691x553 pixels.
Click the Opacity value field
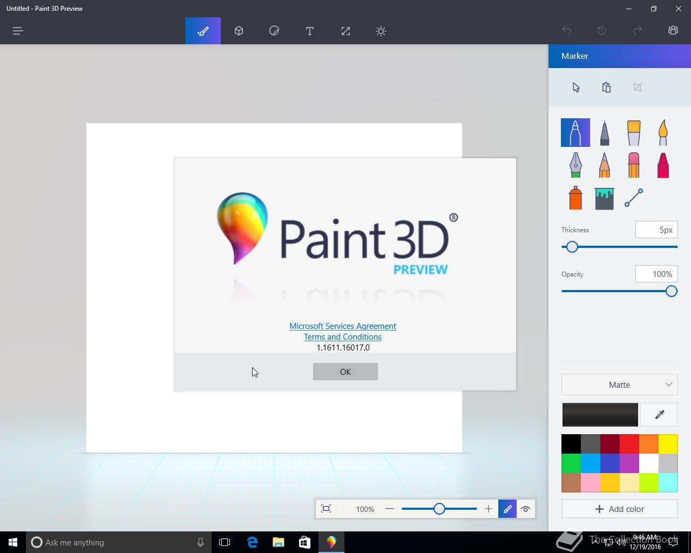656,274
